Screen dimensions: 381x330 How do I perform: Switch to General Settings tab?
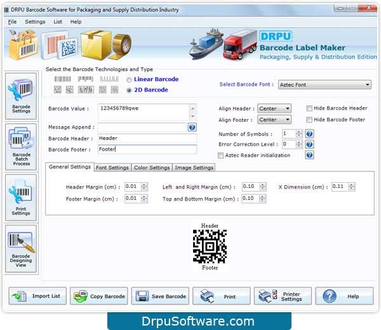69,167
